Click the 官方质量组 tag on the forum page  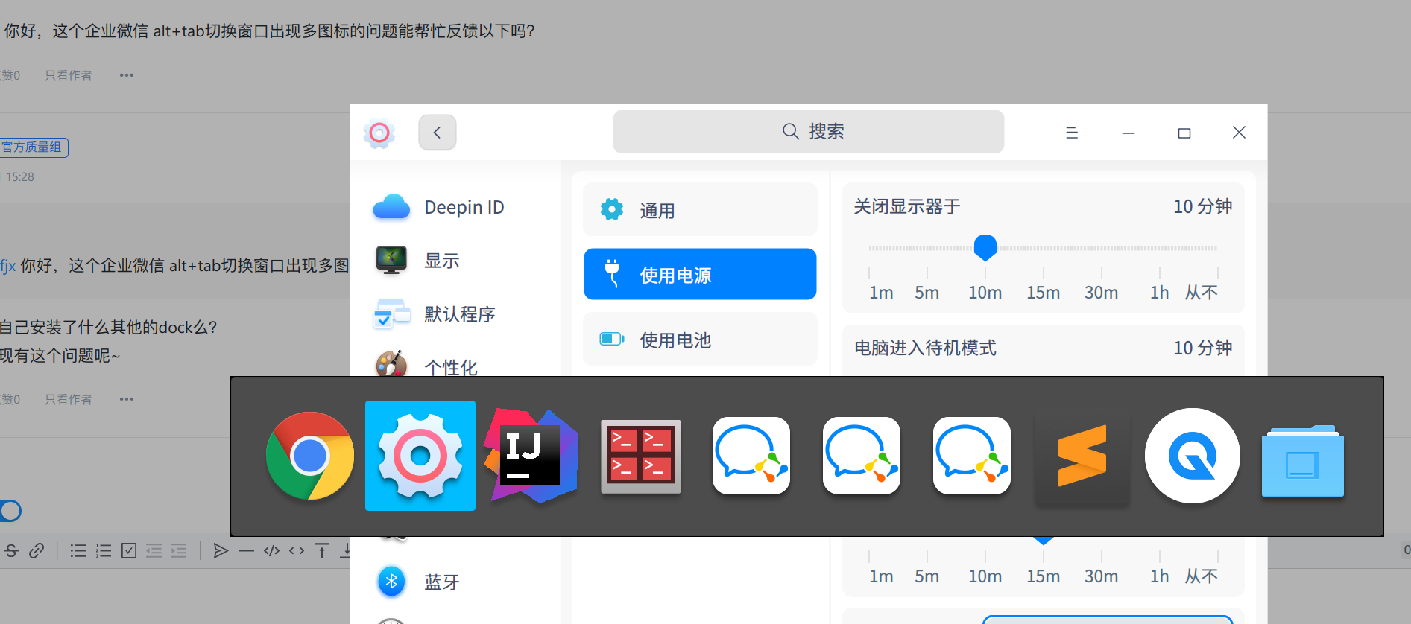[33, 147]
